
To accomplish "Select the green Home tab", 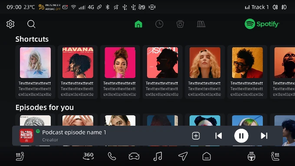I will pyautogui.click(x=138, y=24).
